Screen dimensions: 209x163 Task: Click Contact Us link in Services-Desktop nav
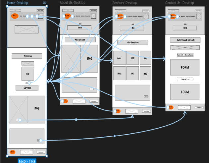tap(140, 16)
